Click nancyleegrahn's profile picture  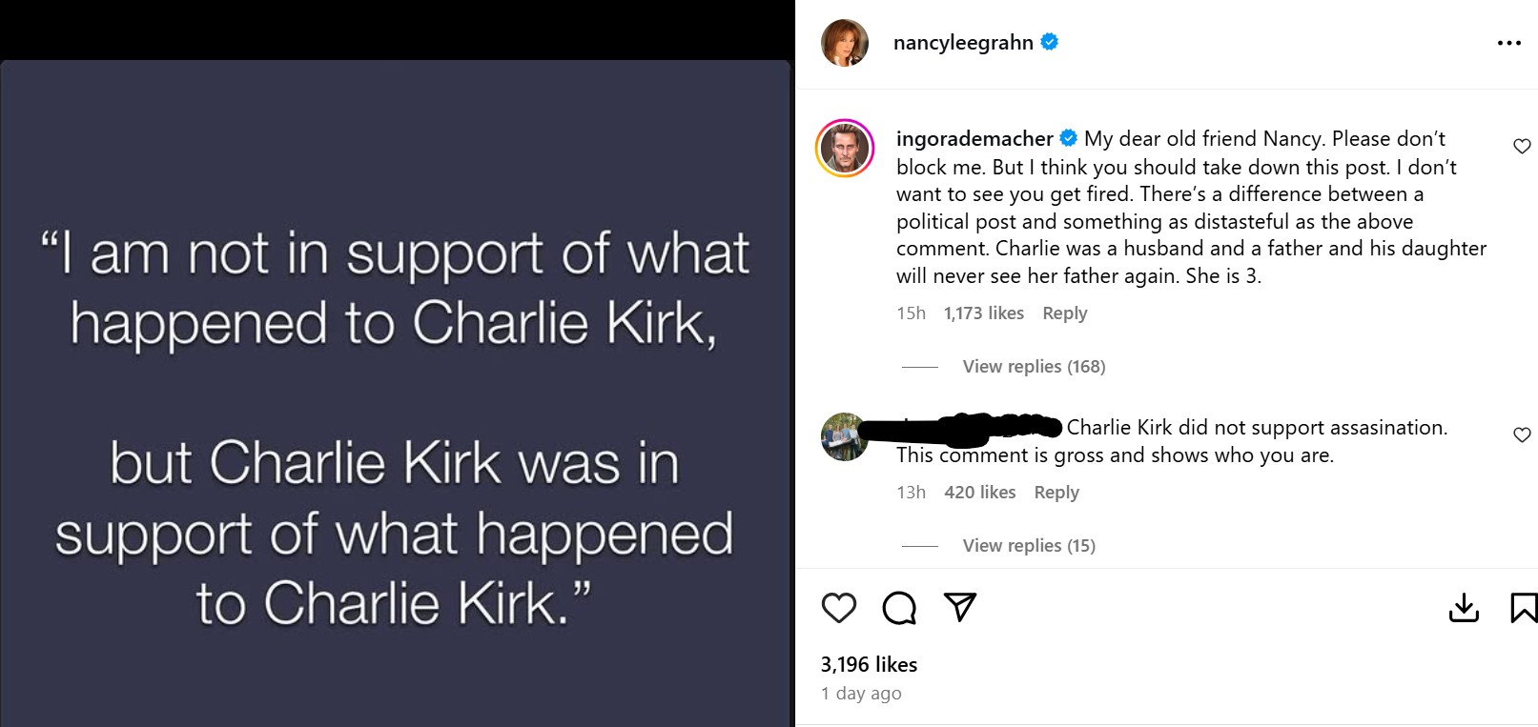pyautogui.click(x=845, y=43)
